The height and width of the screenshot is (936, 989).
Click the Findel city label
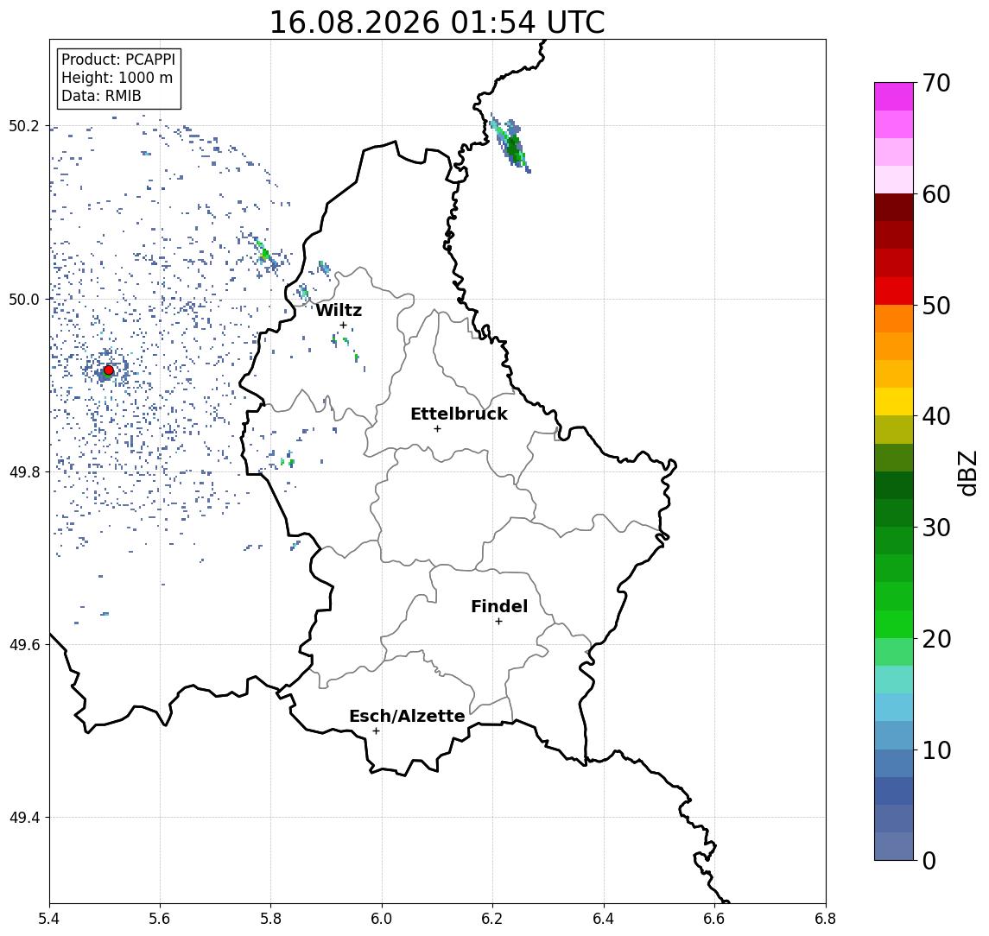(499, 606)
